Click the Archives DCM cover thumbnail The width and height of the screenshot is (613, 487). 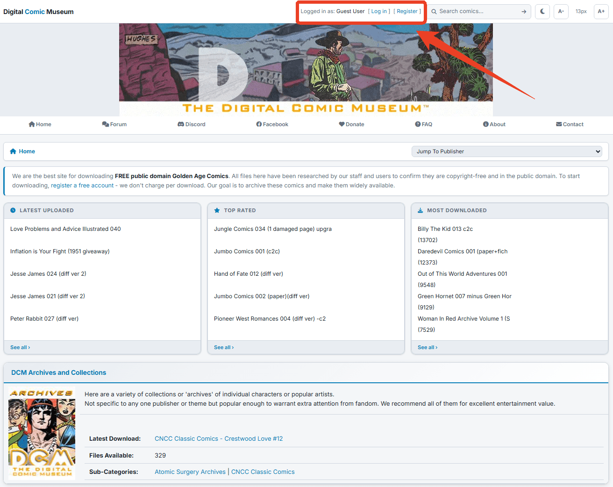[x=42, y=434]
